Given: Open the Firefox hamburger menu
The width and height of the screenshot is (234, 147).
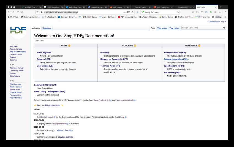Looking at the screenshot, I should click(225, 12).
